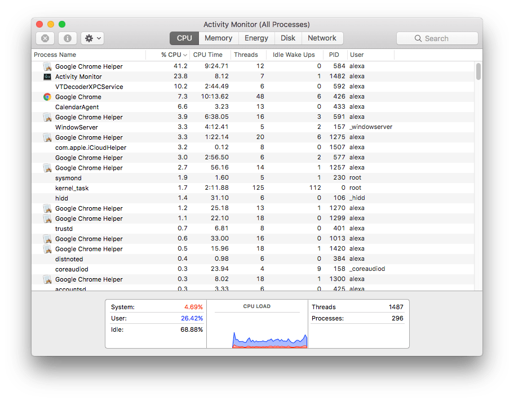
Task: Click the User 26.42% value
Action: pyautogui.click(x=192, y=318)
